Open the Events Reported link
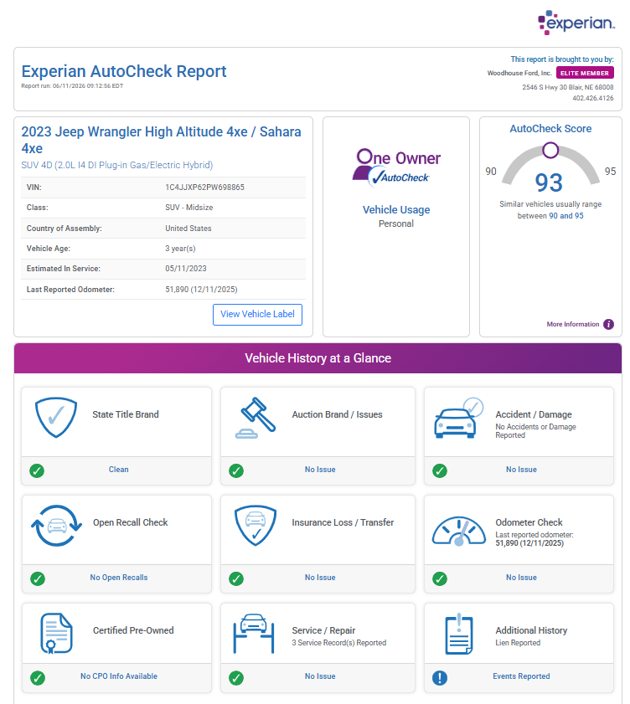Image resolution: width=630 pixels, height=704 pixels. click(521, 676)
